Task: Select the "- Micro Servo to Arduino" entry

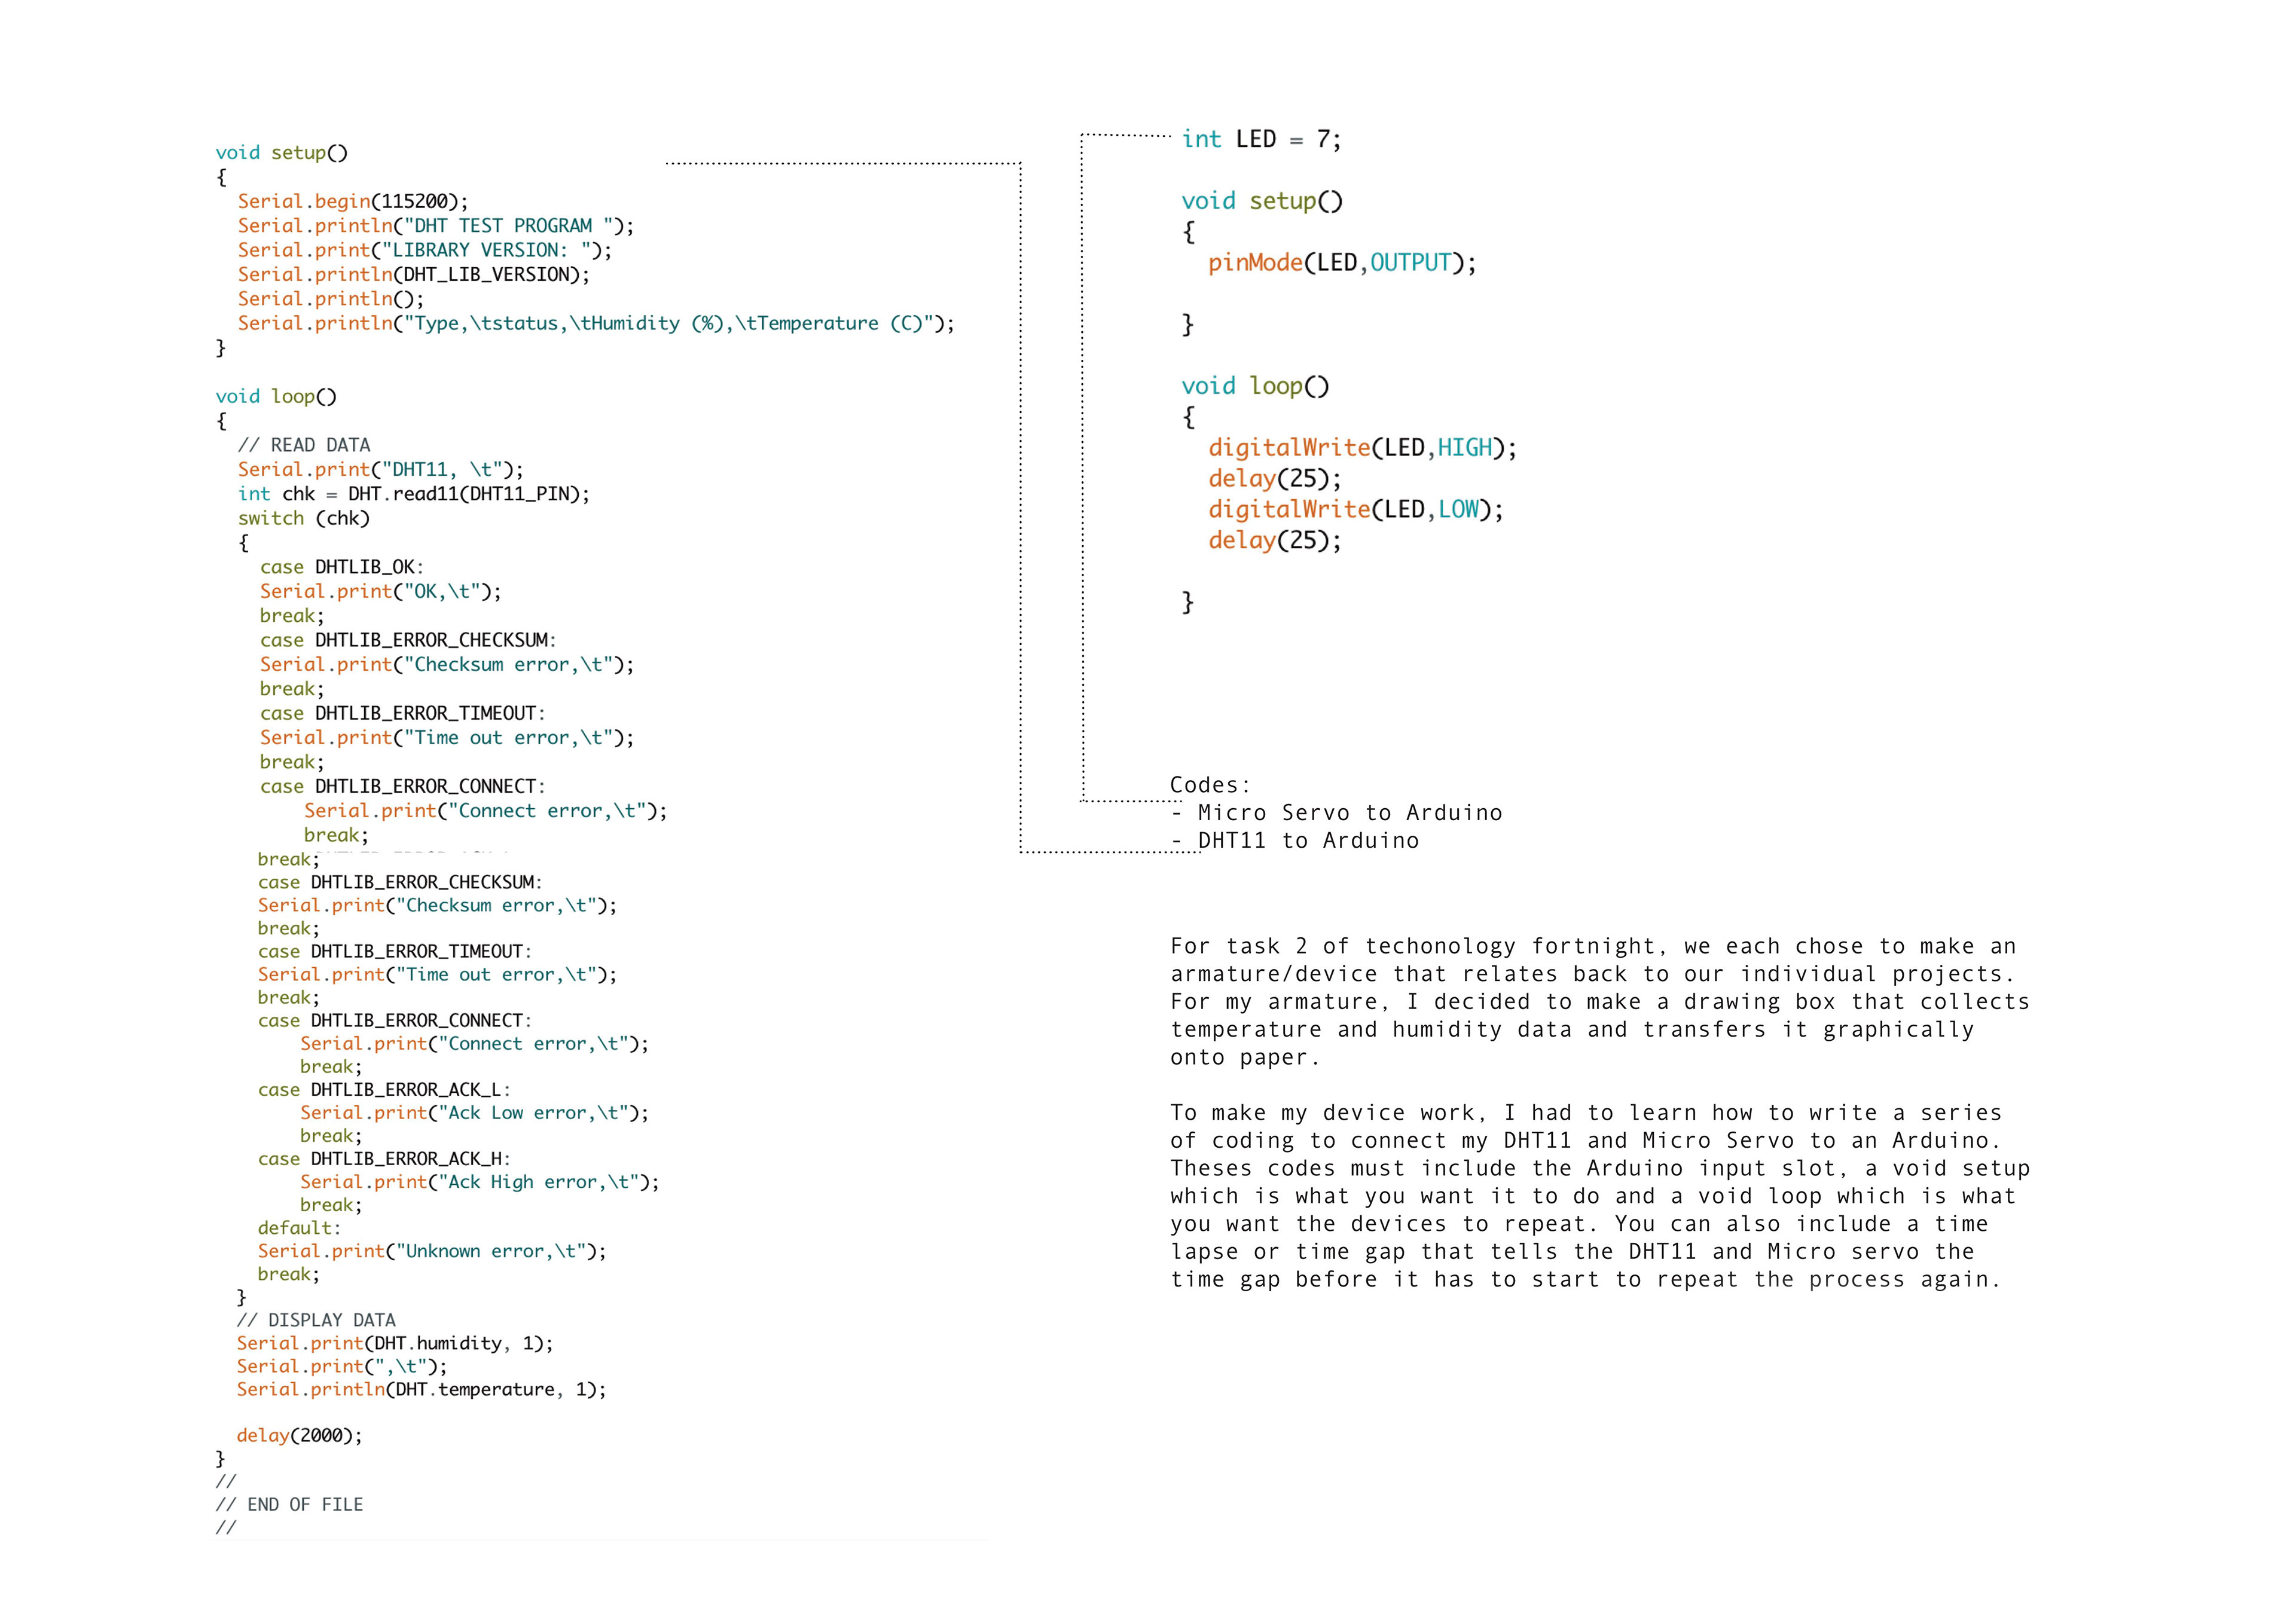Action: [x=1336, y=813]
